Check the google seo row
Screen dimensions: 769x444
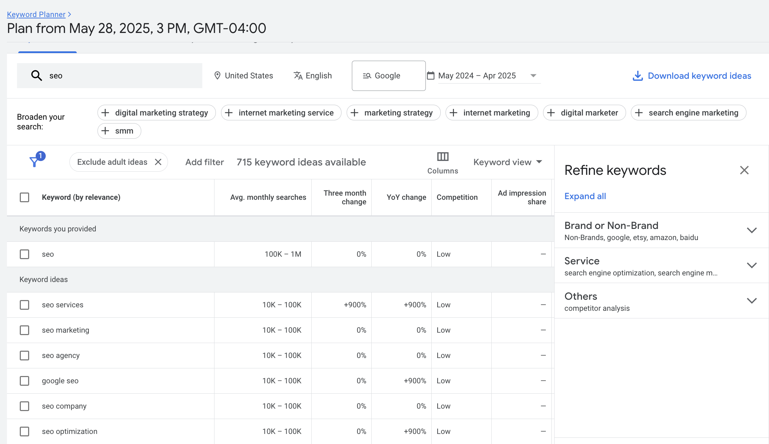click(24, 381)
